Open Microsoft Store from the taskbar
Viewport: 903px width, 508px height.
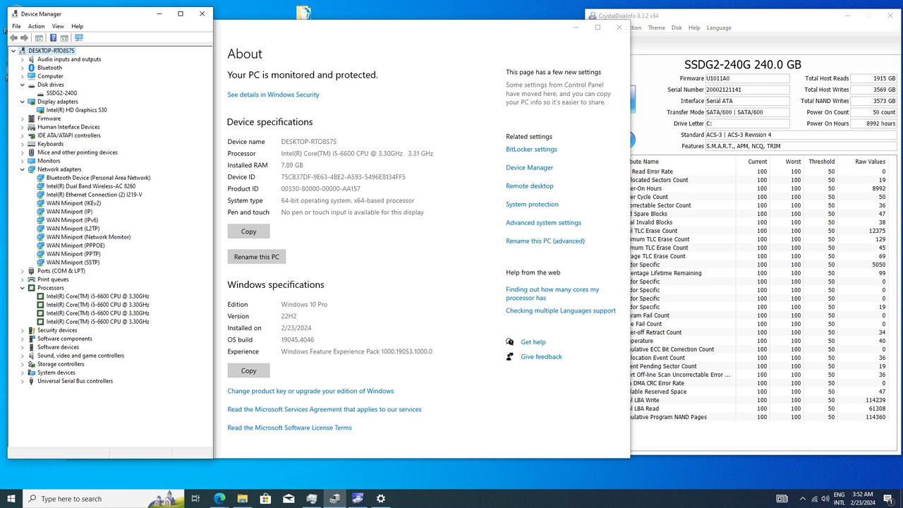click(265, 498)
